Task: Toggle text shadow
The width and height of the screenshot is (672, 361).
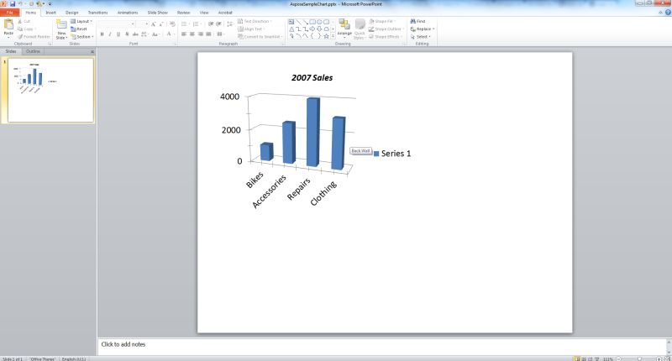Action: pyautogui.click(x=127, y=34)
